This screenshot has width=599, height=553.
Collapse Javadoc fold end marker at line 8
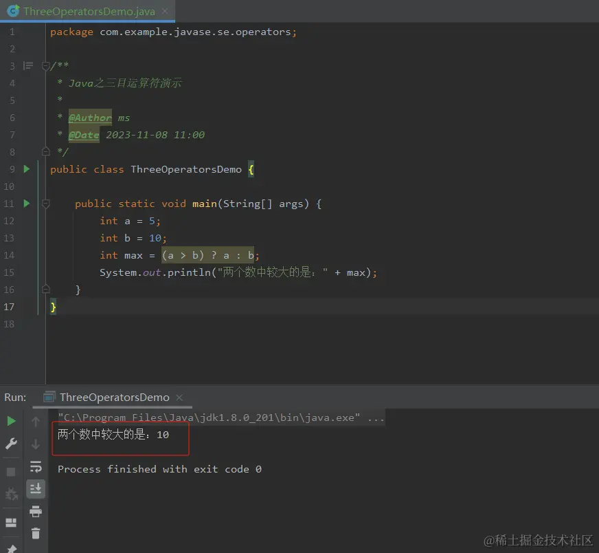[x=45, y=152]
